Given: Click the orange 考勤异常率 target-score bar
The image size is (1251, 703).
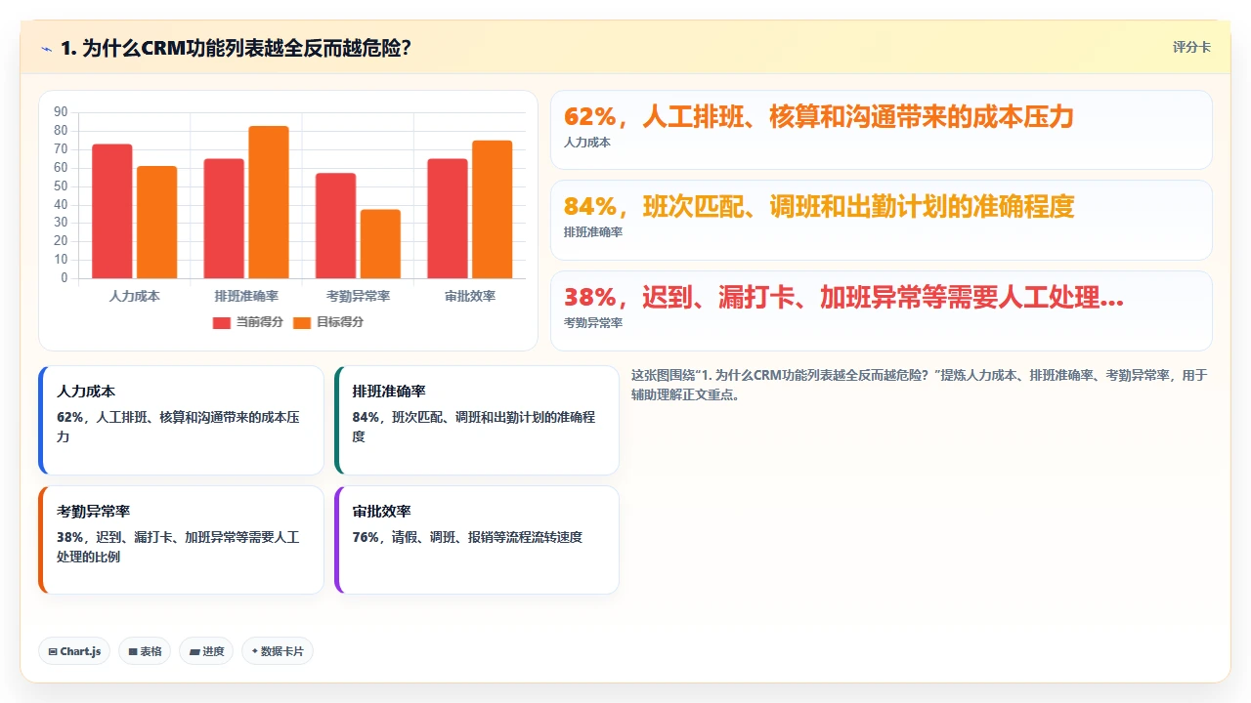Looking at the screenshot, I should [380, 244].
